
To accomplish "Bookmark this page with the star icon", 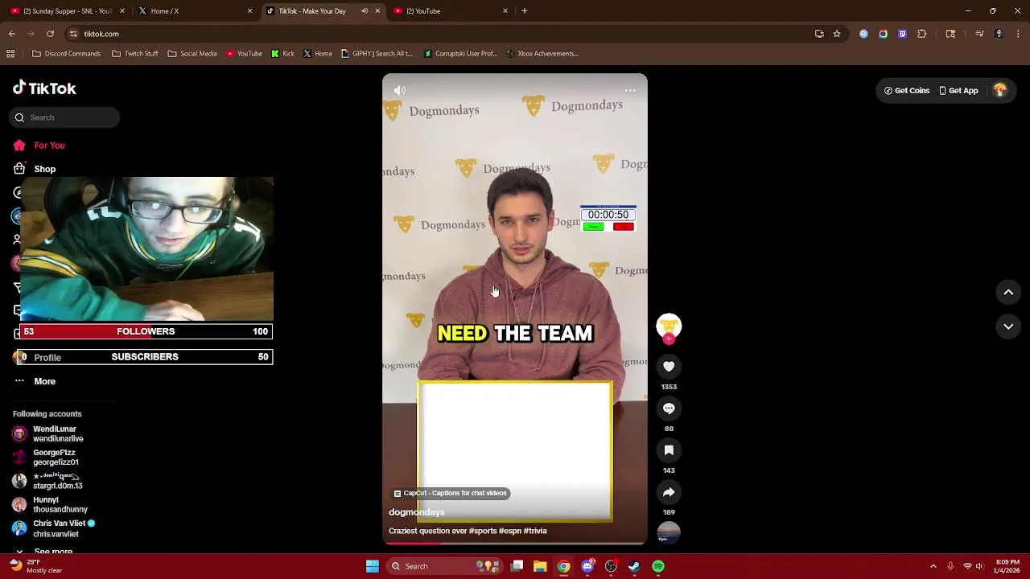I will pyautogui.click(x=837, y=34).
